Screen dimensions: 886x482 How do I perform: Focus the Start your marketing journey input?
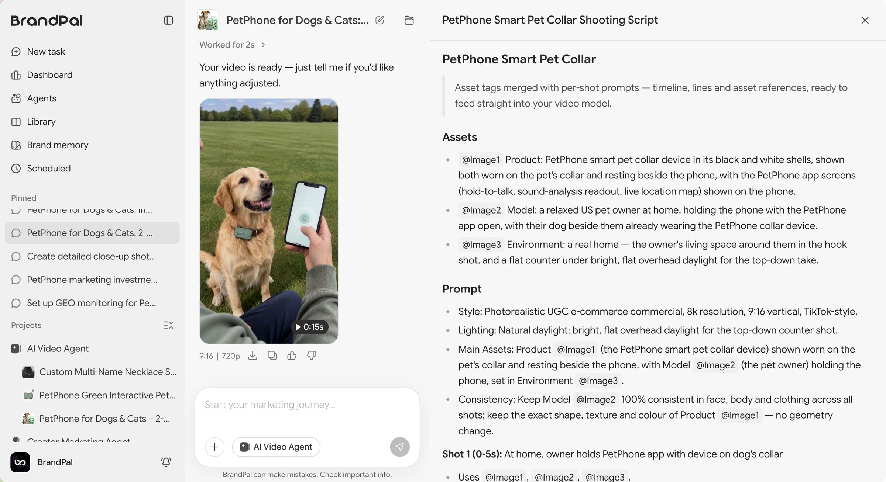tap(307, 405)
